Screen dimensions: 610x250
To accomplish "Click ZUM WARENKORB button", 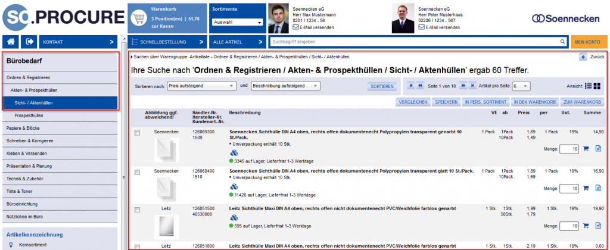I will [581, 102].
